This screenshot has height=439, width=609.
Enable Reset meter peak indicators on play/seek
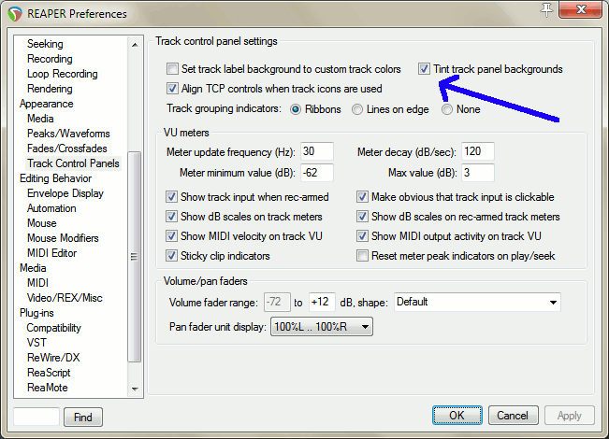coord(362,256)
